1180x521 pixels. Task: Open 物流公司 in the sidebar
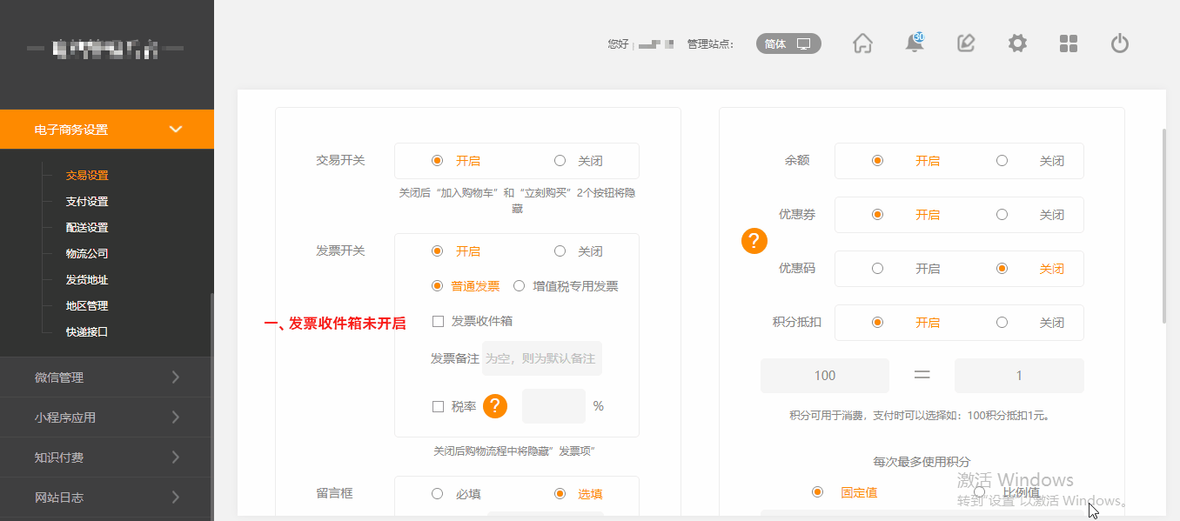point(87,254)
